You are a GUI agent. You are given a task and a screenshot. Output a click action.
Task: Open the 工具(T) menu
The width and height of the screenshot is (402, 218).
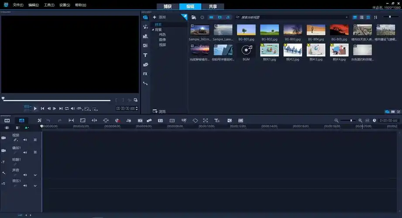(49, 5)
